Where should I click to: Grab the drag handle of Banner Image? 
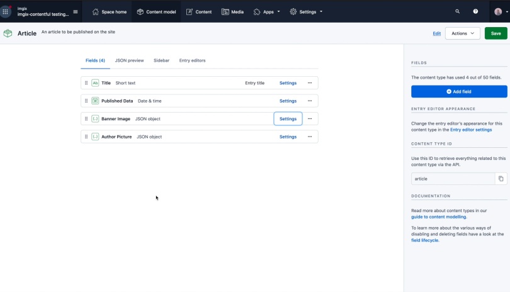point(86,119)
